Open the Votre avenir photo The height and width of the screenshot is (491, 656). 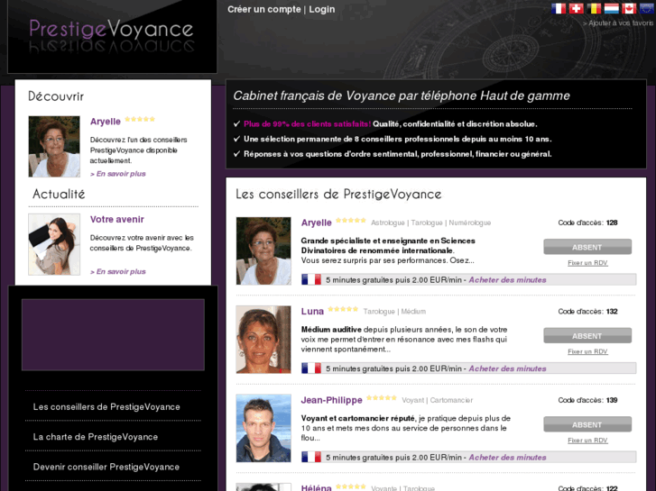(x=54, y=244)
